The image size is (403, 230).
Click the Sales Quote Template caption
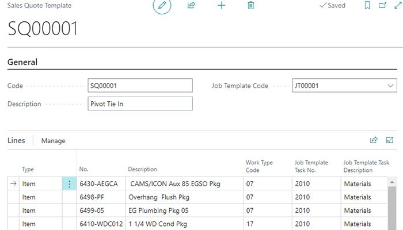click(x=39, y=5)
